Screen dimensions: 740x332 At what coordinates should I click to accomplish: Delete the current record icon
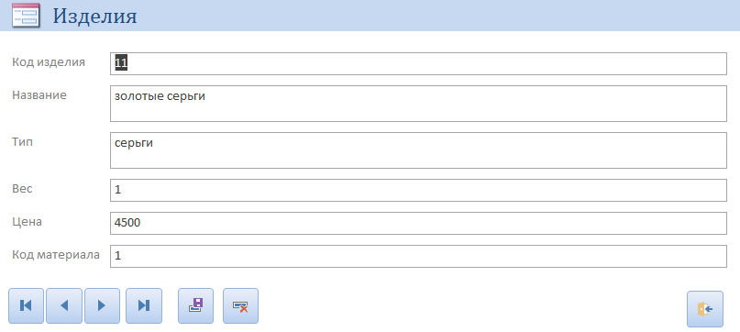pyautogui.click(x=240, y=305)
